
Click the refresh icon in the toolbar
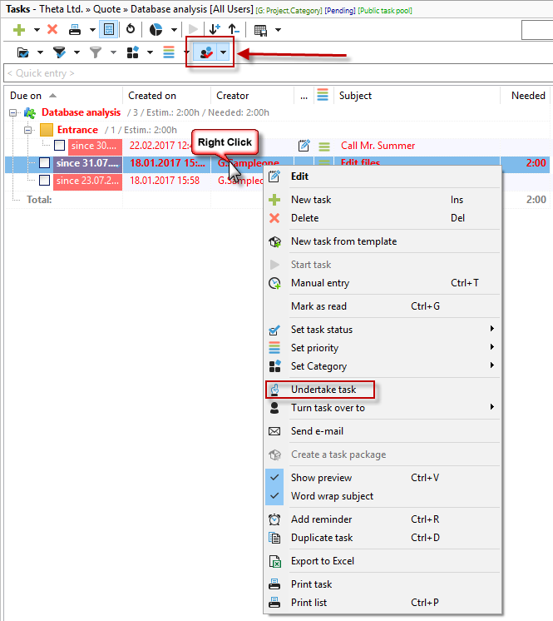pos(131,30)
